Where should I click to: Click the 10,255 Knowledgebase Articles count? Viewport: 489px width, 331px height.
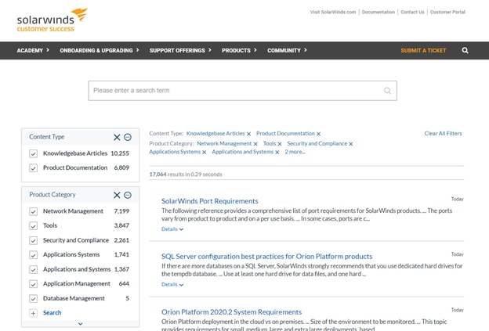[x=120, y=153]
